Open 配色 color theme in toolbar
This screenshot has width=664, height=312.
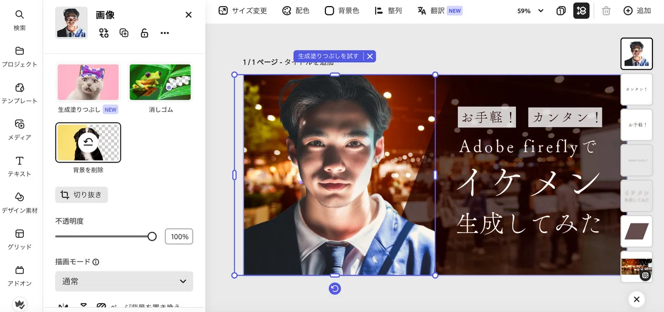296,11
